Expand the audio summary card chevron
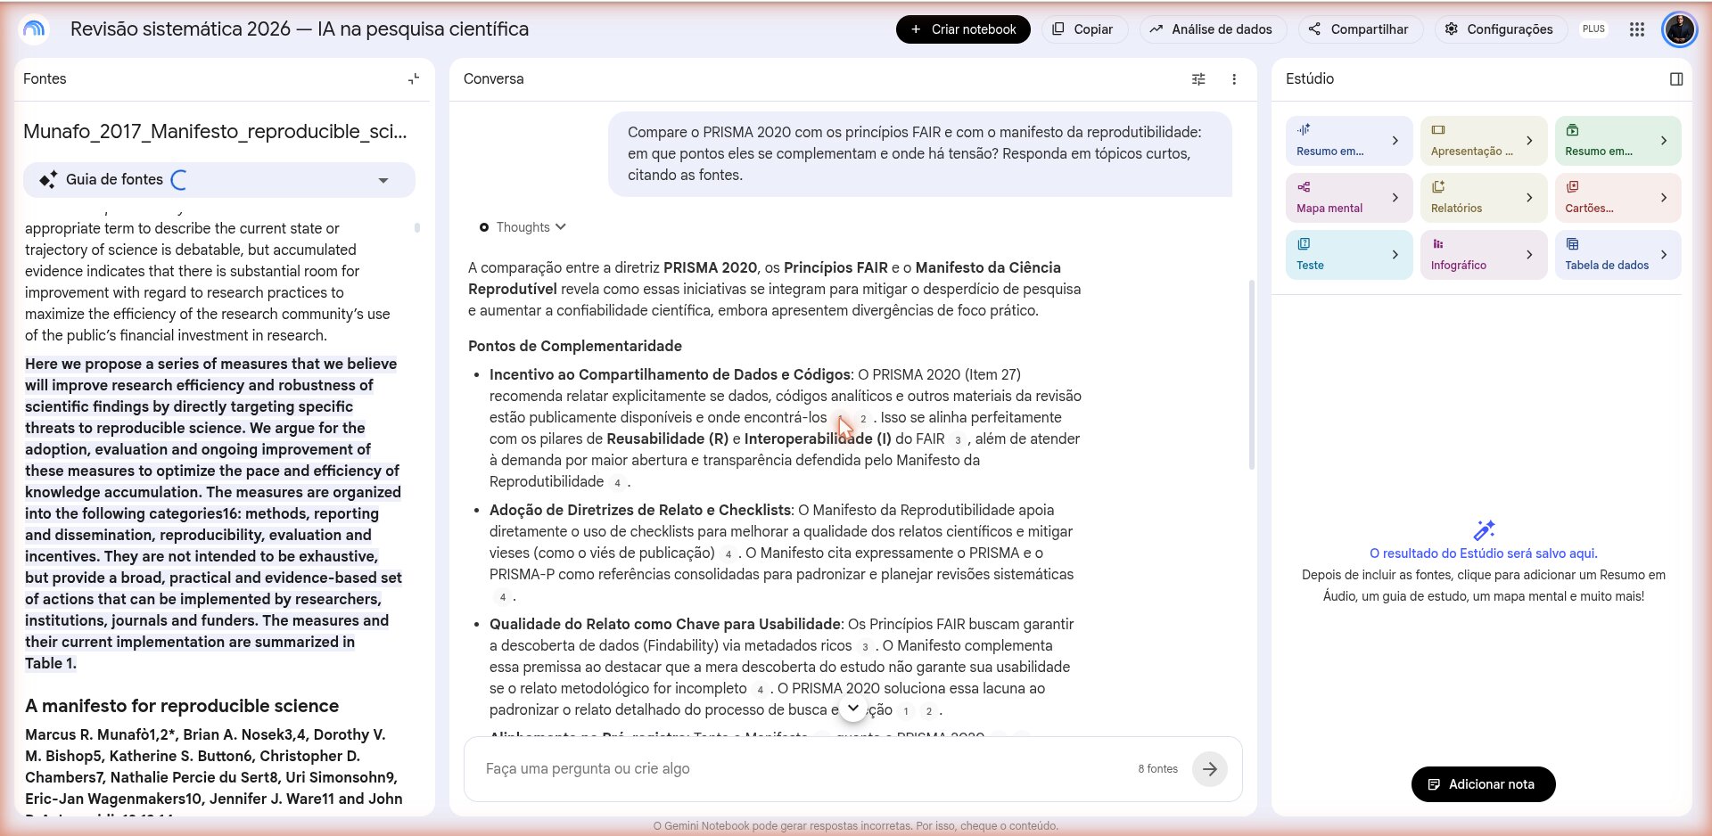The width and height of the screenshot is (1712, 836). [1395, 141]
